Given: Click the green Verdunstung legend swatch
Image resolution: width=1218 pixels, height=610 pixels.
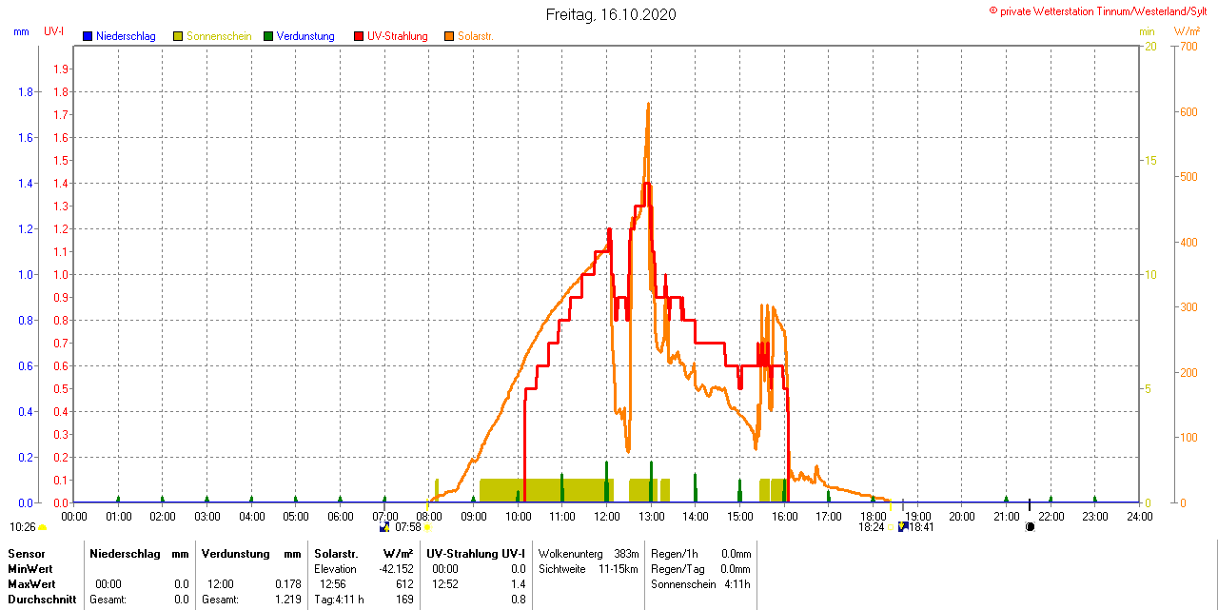Looking at the screenshot, I should [x=268, y=36].
